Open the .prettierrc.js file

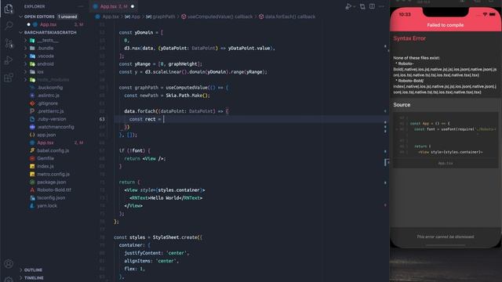[x=50, y=111]
